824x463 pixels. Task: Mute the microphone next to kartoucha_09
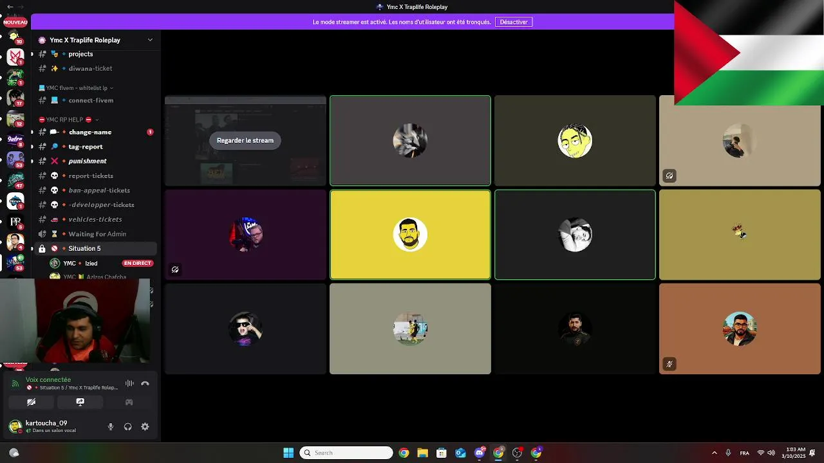pos(111,426)
